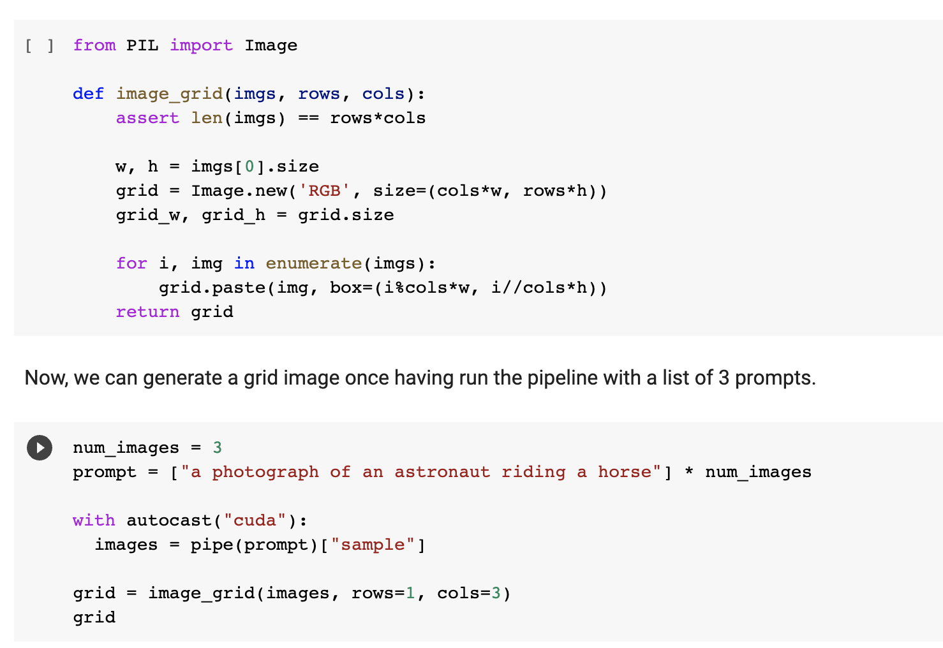Screen dimensions: 943x648
Task: Click the Image.new('RGB') line
Action: [361, 191]
